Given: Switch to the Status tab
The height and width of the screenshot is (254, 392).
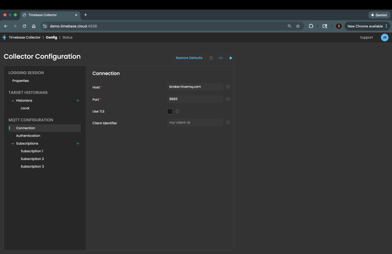Looking at the screenshot, I should 67,37.
